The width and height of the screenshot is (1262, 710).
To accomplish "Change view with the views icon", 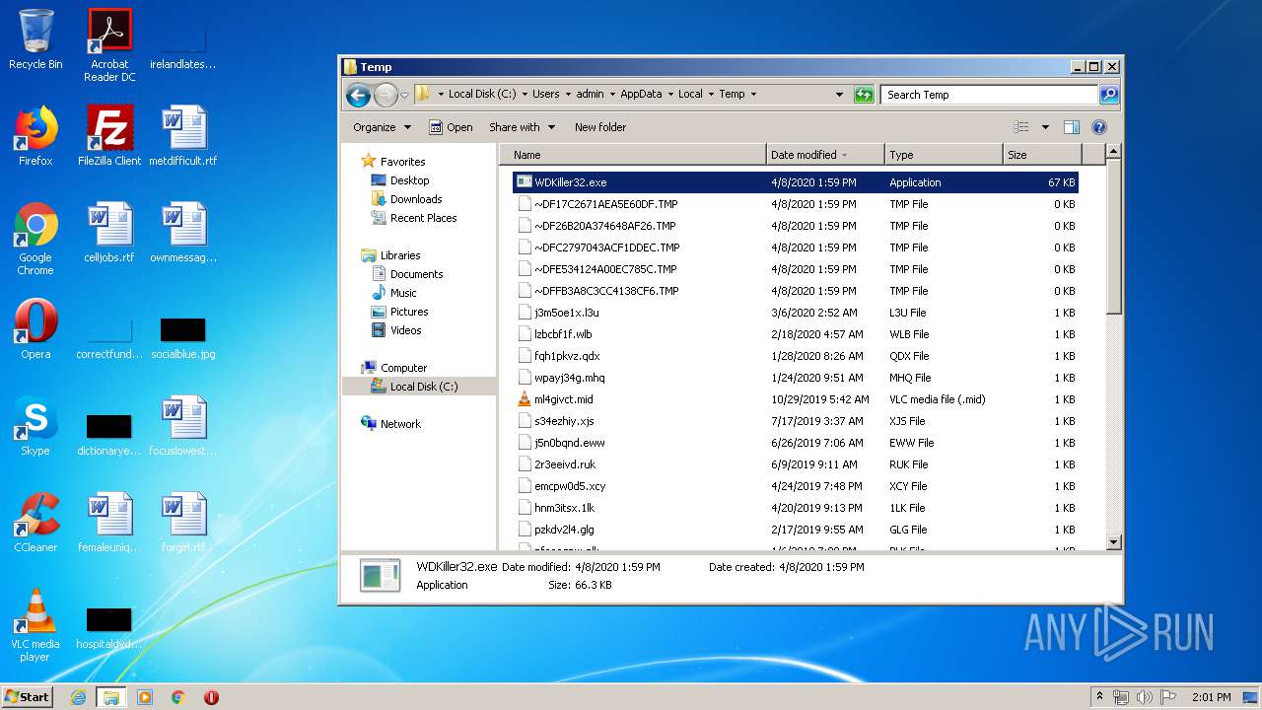I will [x=1021, y=127].
